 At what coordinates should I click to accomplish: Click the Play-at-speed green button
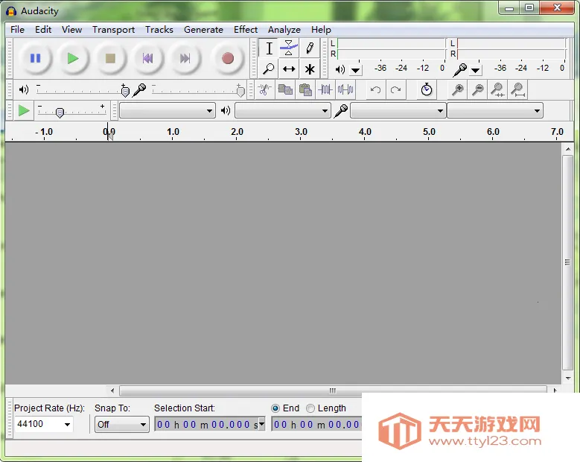pyautogui.click(x=24, y=111)
